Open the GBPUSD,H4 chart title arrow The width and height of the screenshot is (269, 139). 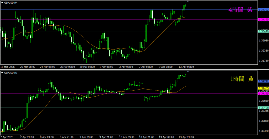2,2
